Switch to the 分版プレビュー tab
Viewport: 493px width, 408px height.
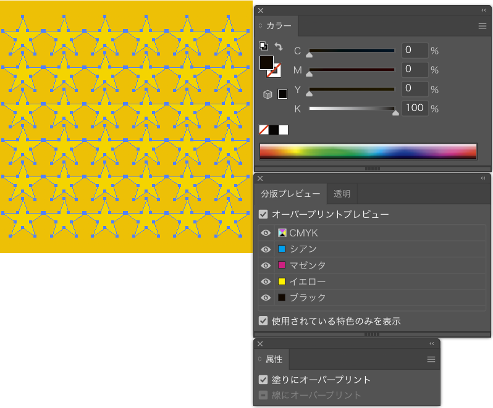[290, 194]
